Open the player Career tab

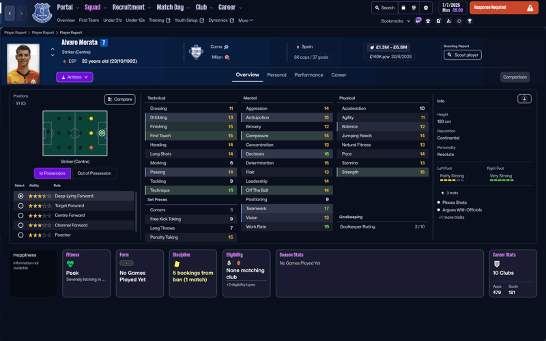[x=339, y=75]
